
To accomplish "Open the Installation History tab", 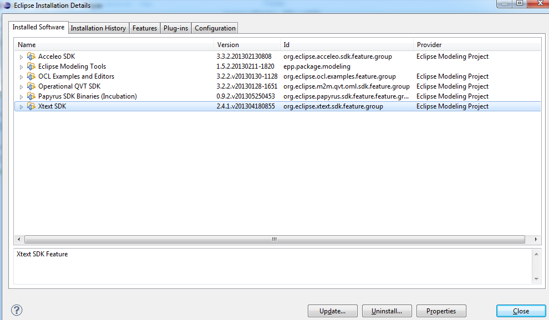I will (x=98, y=28).
